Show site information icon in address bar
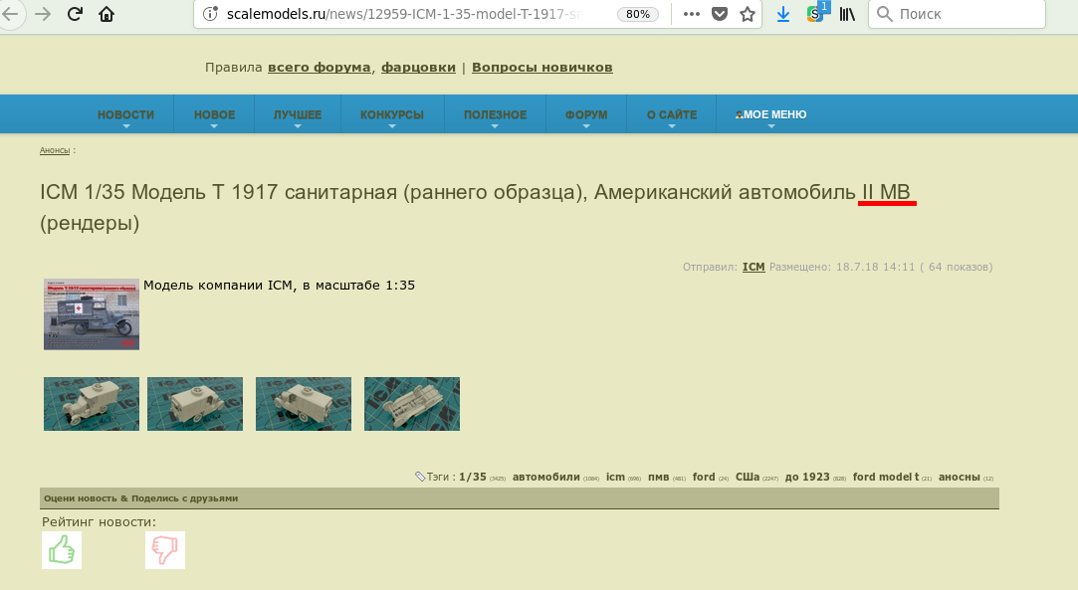 pyautogui.click(x=210, y=14)
